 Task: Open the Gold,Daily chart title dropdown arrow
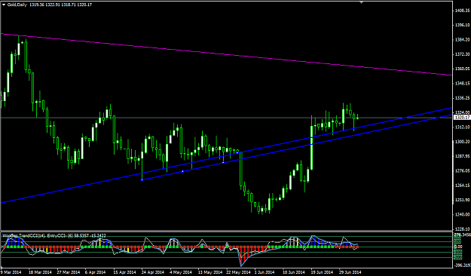click(x=4, y=5)
